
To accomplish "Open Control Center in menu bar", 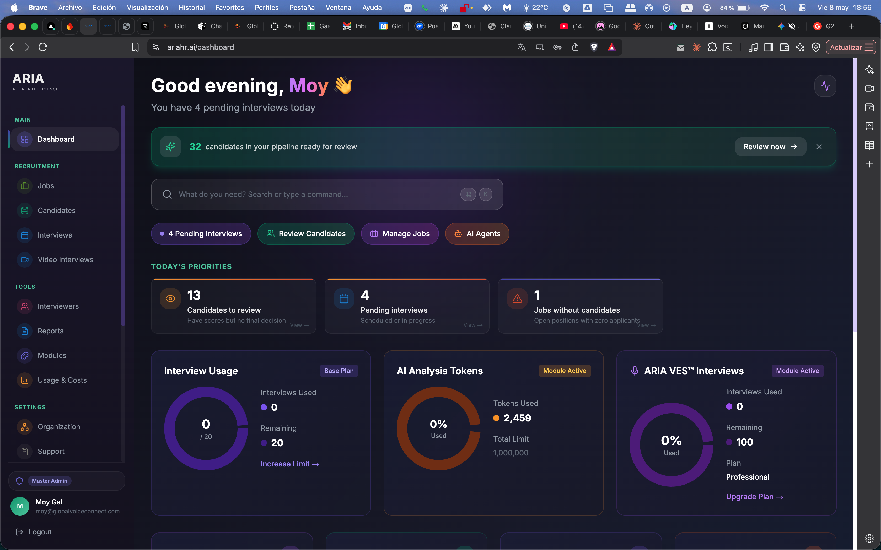I will point(802,8).
